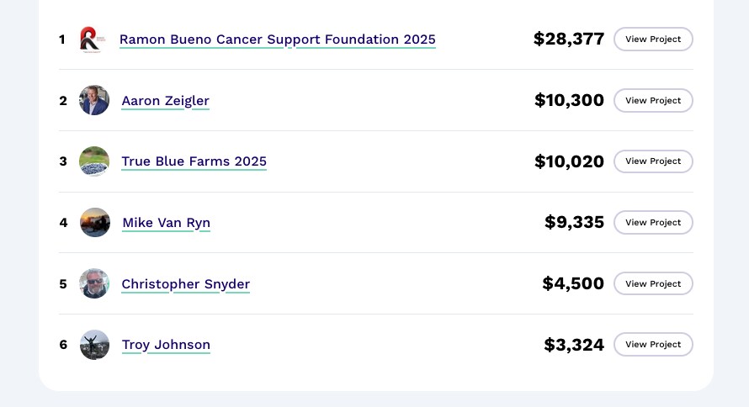The height and width of the screenshot is (407, 749).
Task: Open the Aaron Zeigler fundraiser link
Action: click(x=166, y=101)
